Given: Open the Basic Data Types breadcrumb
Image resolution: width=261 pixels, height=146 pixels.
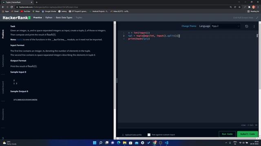Looking at the screenshot, I should (64, 17).
